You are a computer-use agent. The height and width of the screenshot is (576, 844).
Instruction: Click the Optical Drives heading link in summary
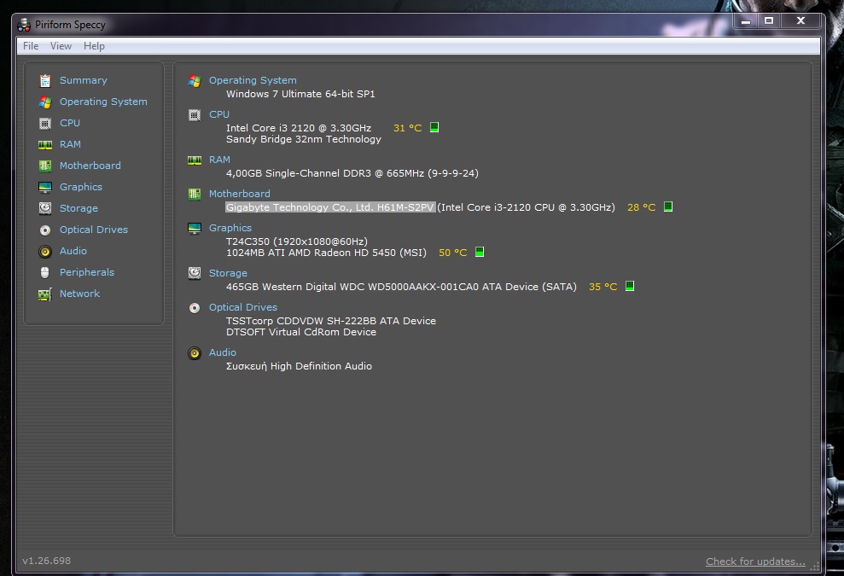[243, 307]
